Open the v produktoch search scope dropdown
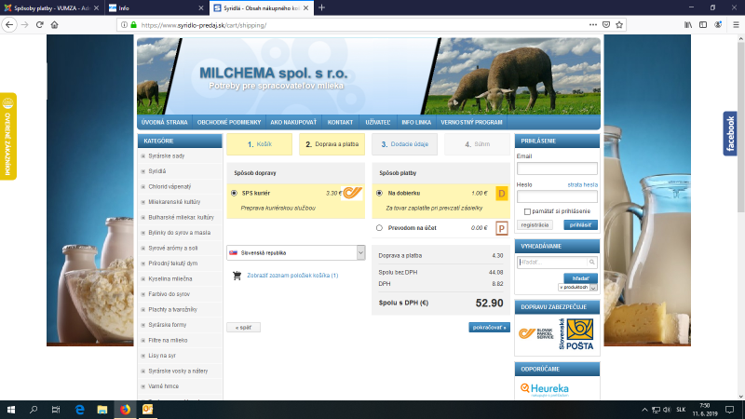This screenshot has height=419, width=745. 577,288
